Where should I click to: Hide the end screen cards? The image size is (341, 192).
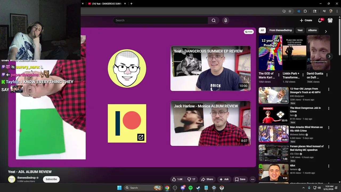[249, 32]
